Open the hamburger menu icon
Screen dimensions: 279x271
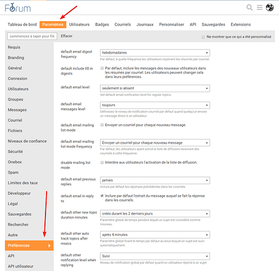tap(259, 8)
